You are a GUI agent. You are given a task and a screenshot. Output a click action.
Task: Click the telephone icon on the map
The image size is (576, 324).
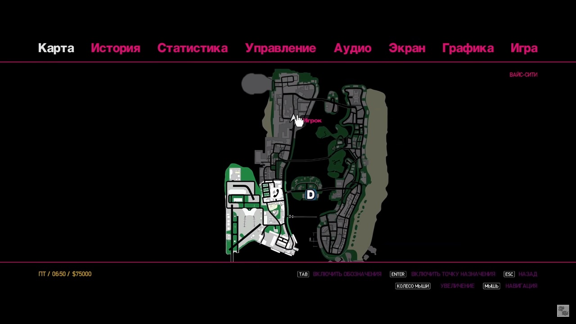pos(276,193)
